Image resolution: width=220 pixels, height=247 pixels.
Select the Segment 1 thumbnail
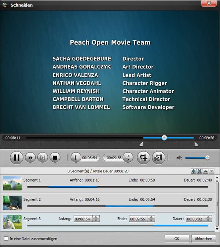12,183
